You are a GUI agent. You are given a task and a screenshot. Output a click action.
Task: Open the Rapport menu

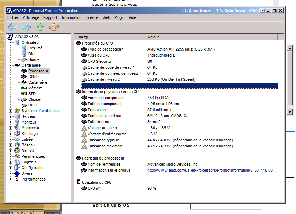[50, 17]
